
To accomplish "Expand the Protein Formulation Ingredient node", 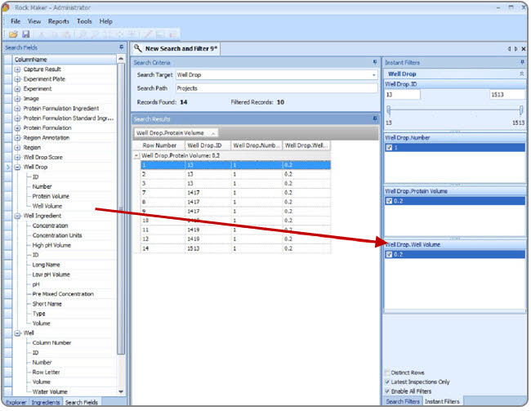I will 18,109.
